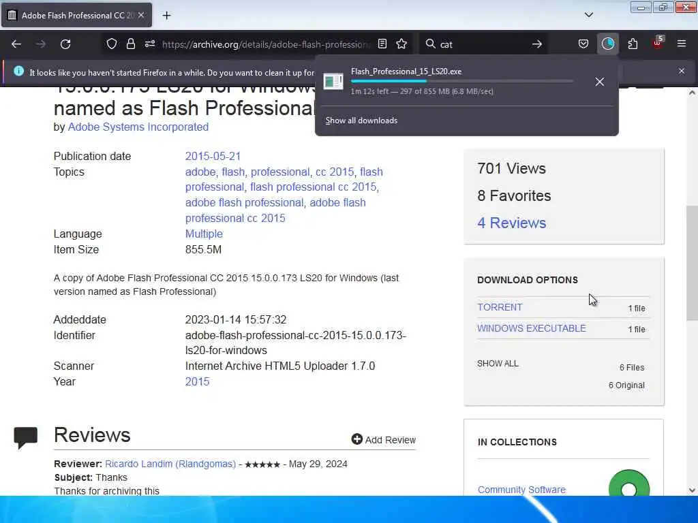
Task: Open the extensions puzzle icon
Action: click(633, 44)
